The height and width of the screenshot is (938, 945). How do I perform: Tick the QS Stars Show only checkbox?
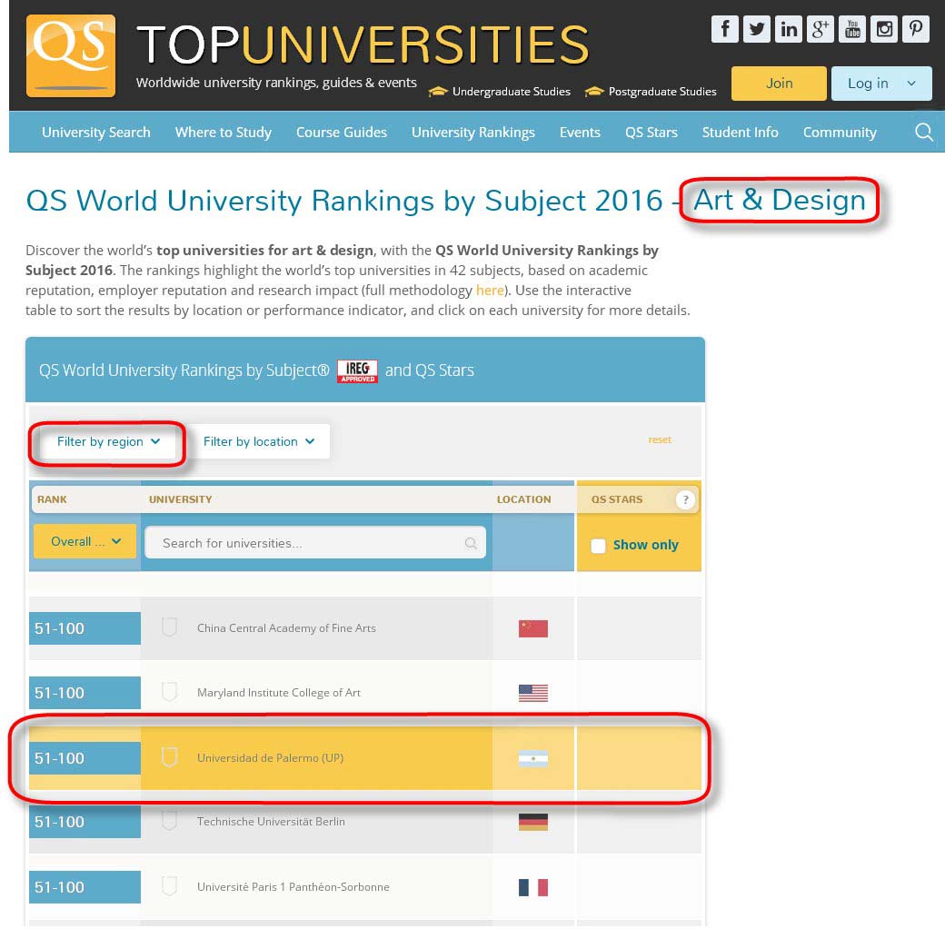pos(598,546)
